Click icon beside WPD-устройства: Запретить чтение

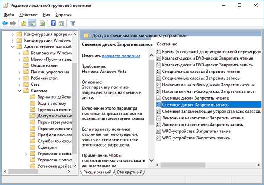pos(158,132)
